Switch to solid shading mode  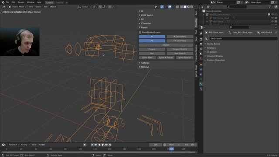[185, 7]
